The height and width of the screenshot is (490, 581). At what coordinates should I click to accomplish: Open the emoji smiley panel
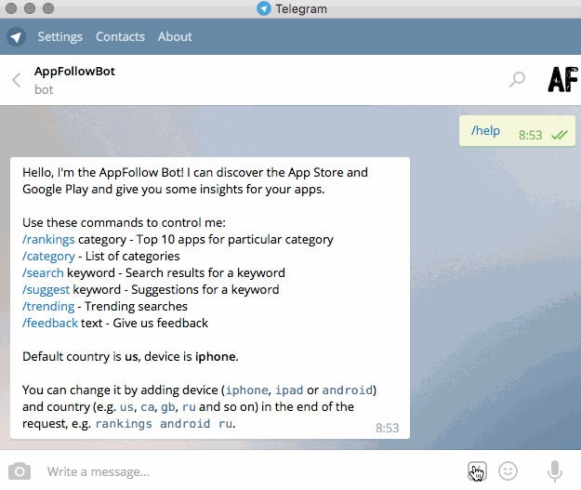coord(508,471)
